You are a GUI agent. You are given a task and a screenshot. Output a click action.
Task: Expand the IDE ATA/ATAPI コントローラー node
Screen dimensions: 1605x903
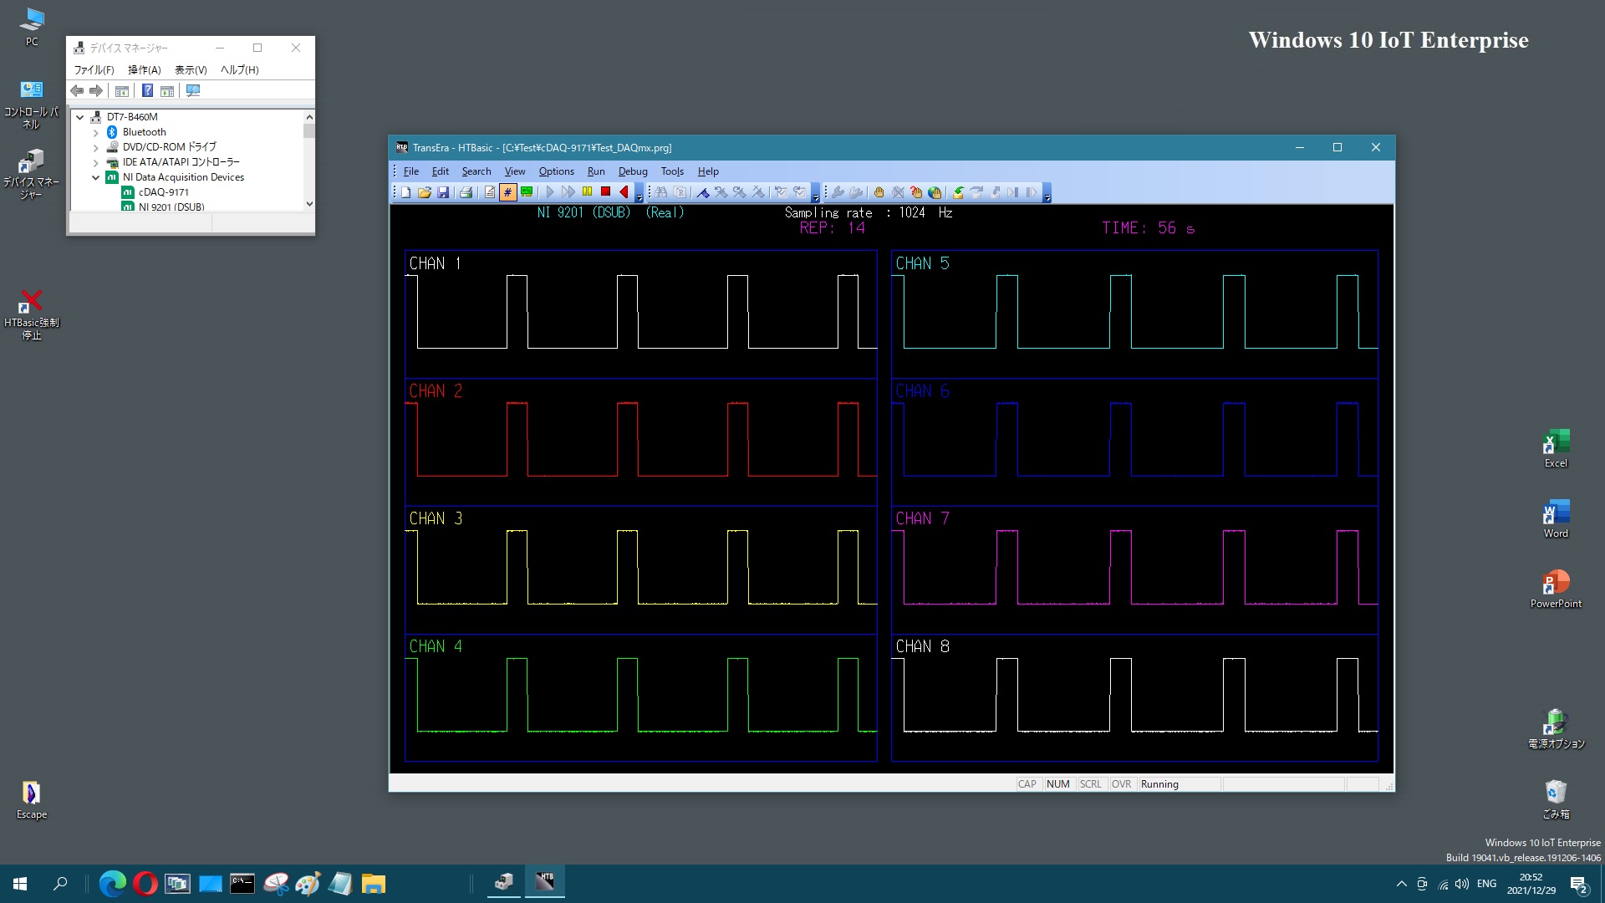coord(95,162)
